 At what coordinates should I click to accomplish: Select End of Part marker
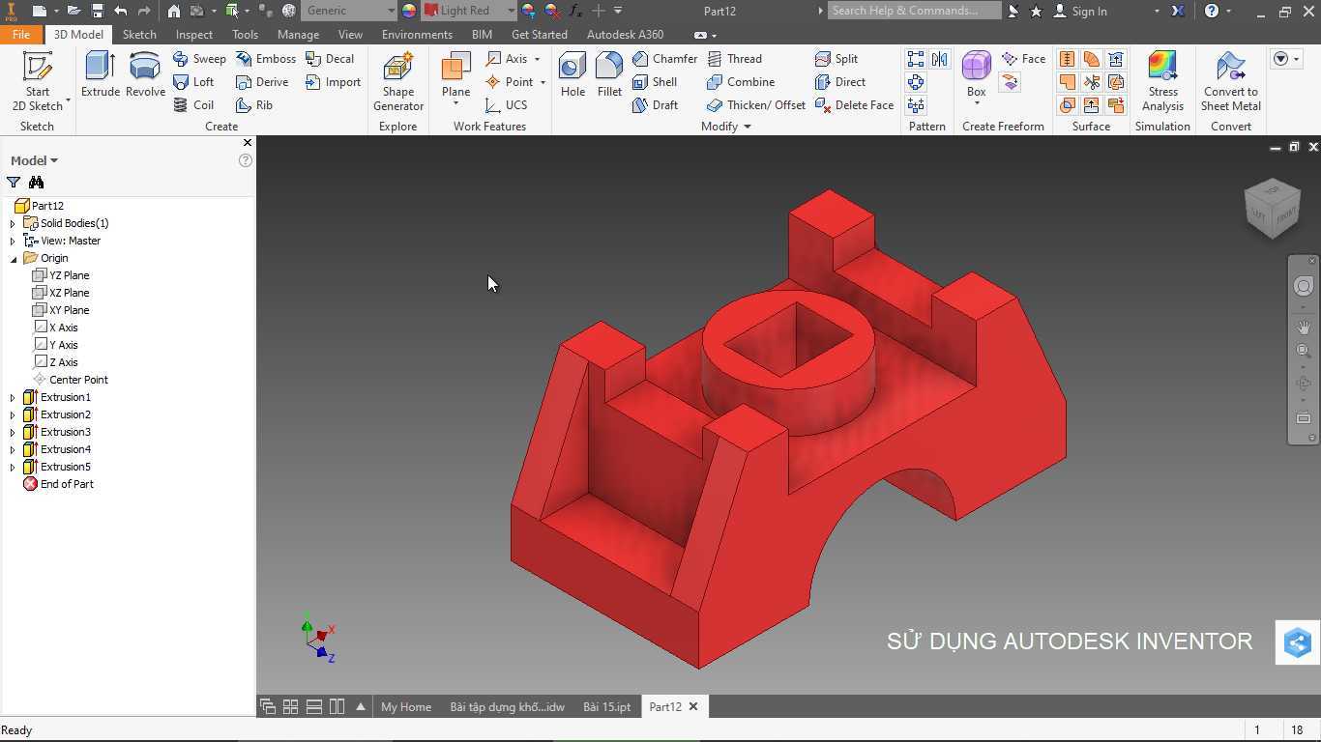click(x=58, y=484)
